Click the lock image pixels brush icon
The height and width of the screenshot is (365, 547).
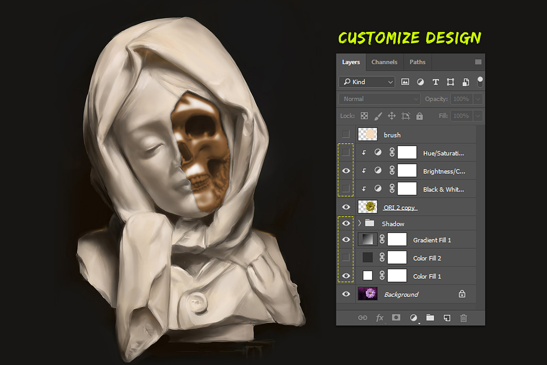tap(378, 116)
